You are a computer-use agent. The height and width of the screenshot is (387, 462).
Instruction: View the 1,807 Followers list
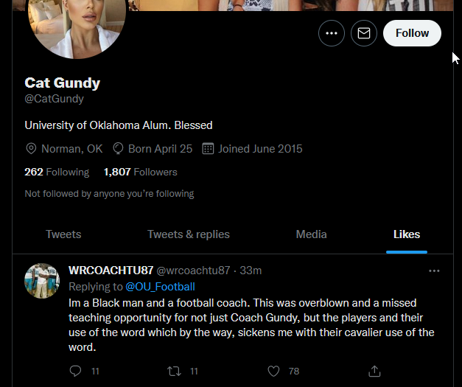(140, 172)
